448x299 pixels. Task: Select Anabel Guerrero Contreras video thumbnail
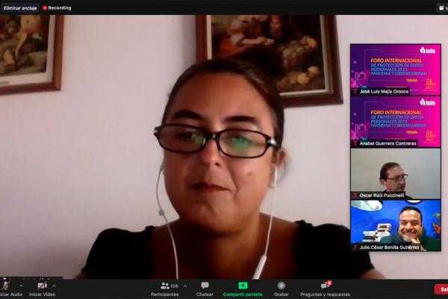click(x=396, y=122)
